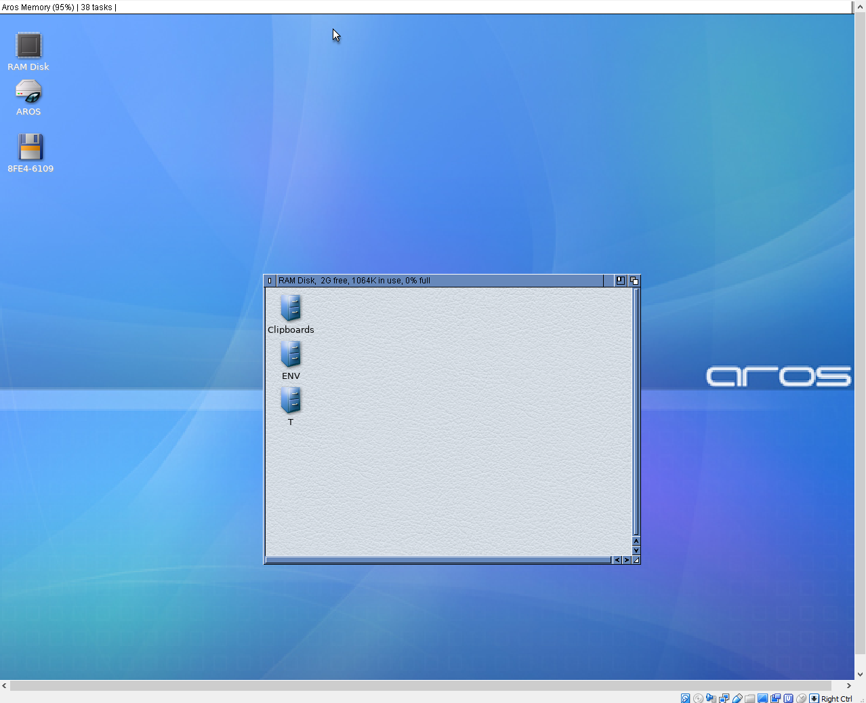Screen dimensions: 866x703
Task: Select the 8FE4-6109 floppy disk icon
Action: [x=30, y=153]
